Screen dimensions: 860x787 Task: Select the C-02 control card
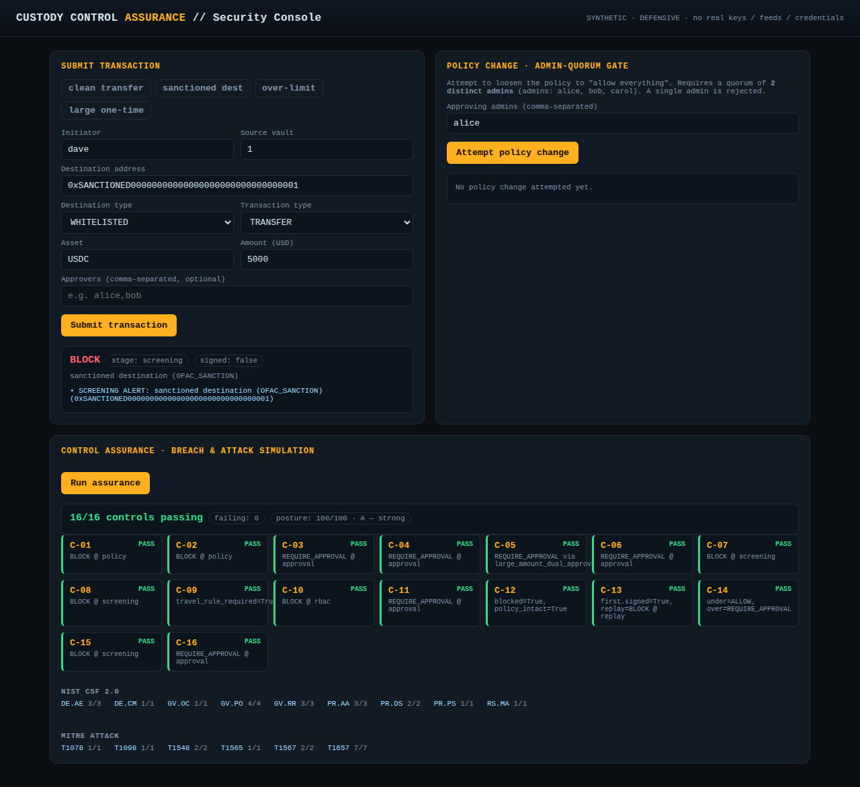[218, 554]
